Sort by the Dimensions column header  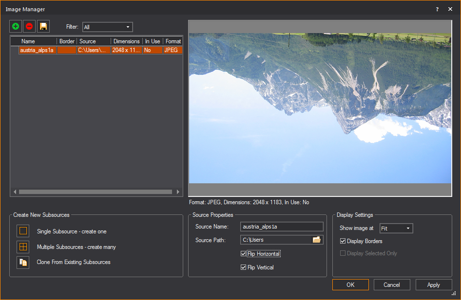coord(126,41)
